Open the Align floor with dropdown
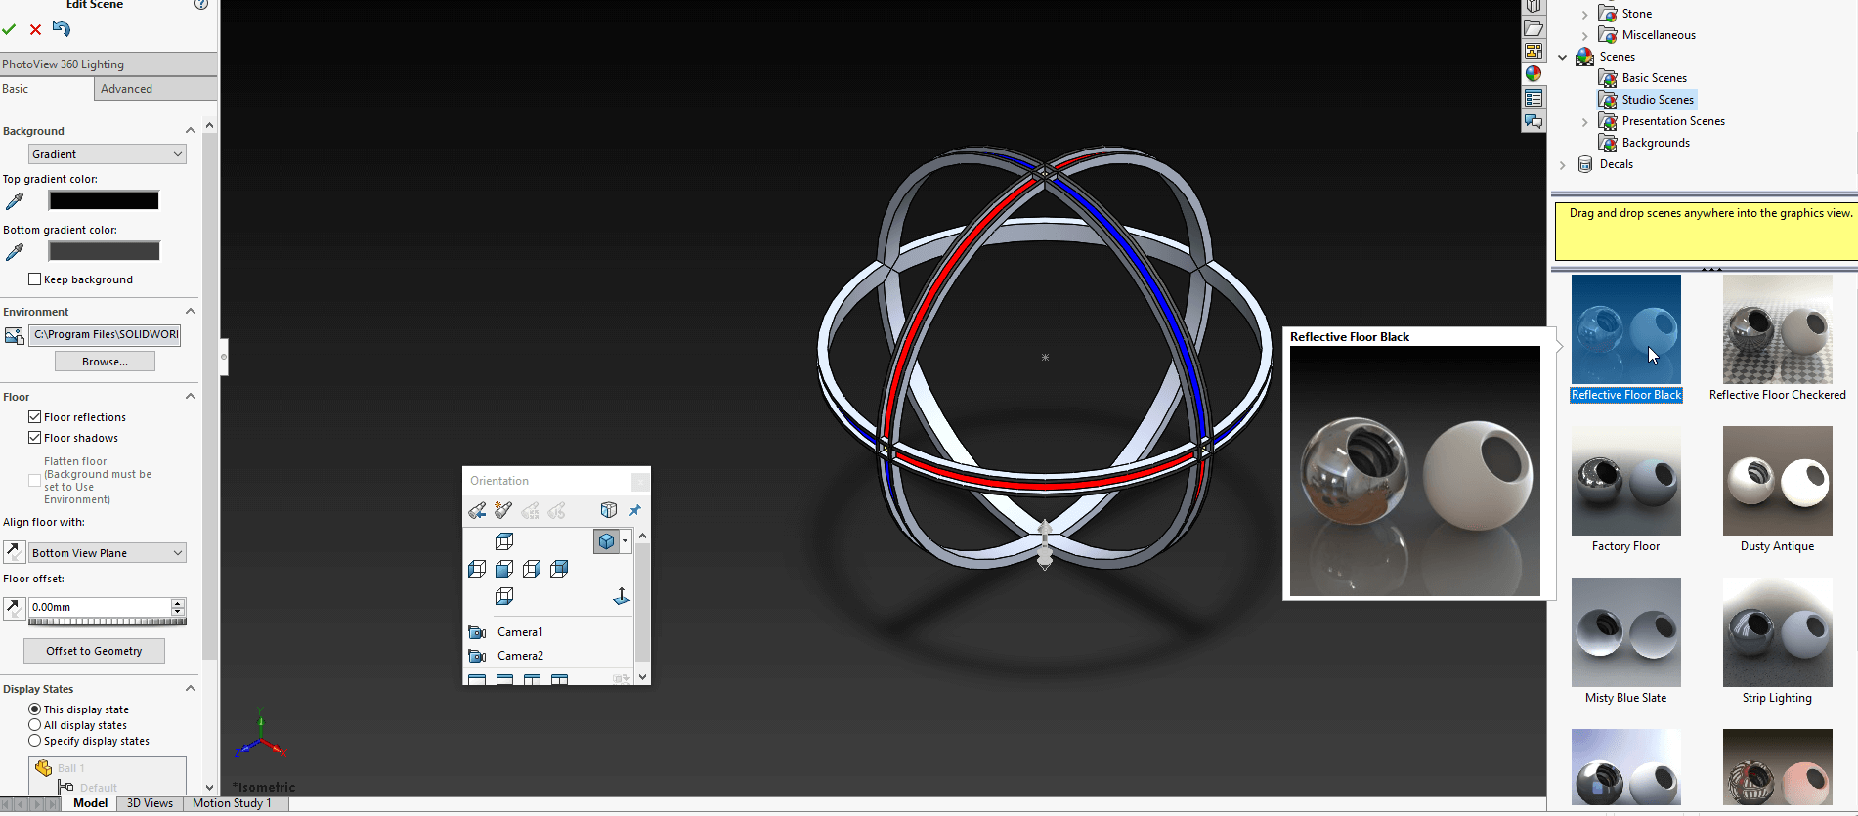The height and width of the screenshot is (816, 1858). (x=108, y=553)
